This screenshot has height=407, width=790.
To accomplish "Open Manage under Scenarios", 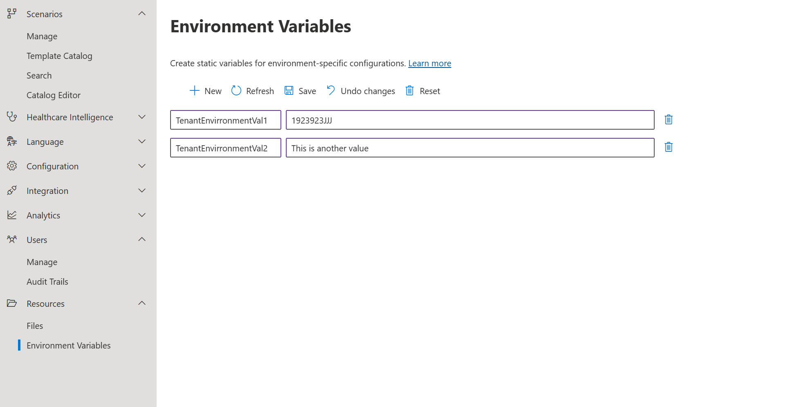I will tap(42, 36).
